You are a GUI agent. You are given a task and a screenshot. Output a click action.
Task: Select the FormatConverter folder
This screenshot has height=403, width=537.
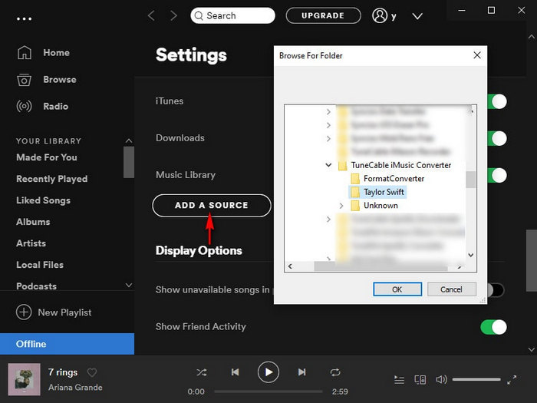(x=394, y=179)
